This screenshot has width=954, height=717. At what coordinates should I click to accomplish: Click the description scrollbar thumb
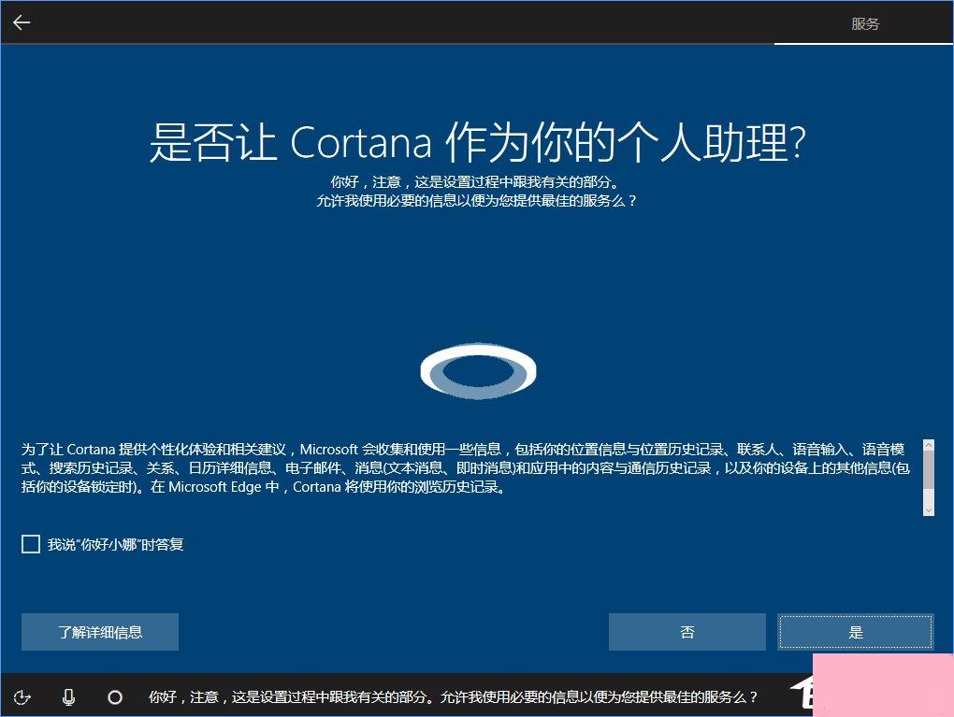(x=929, y=470)
